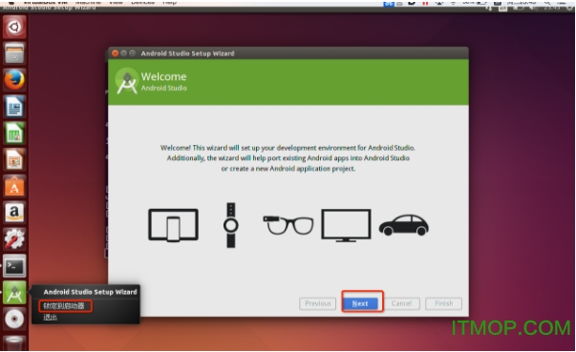Maximize the Setup Wizard window
Image resolution: width=576 pixels, height=352 pixels.
(x=132, y=53)
